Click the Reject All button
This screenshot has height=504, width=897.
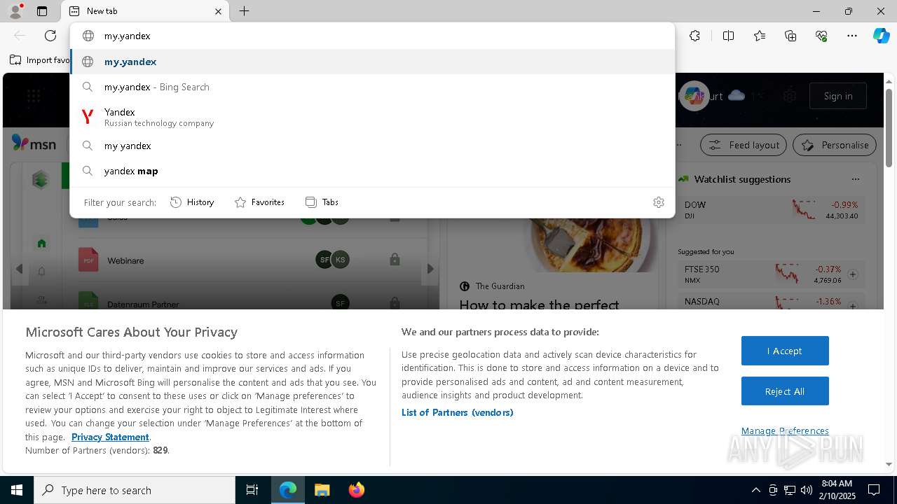(x=785, y=391)
